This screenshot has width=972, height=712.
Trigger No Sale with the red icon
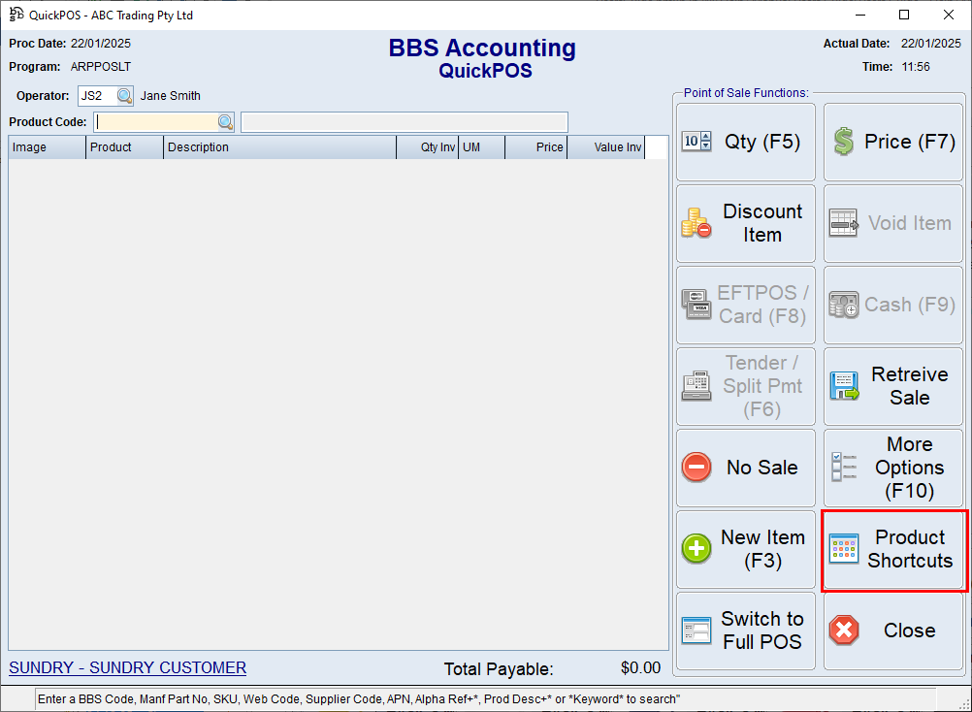[x=696, y=467]
